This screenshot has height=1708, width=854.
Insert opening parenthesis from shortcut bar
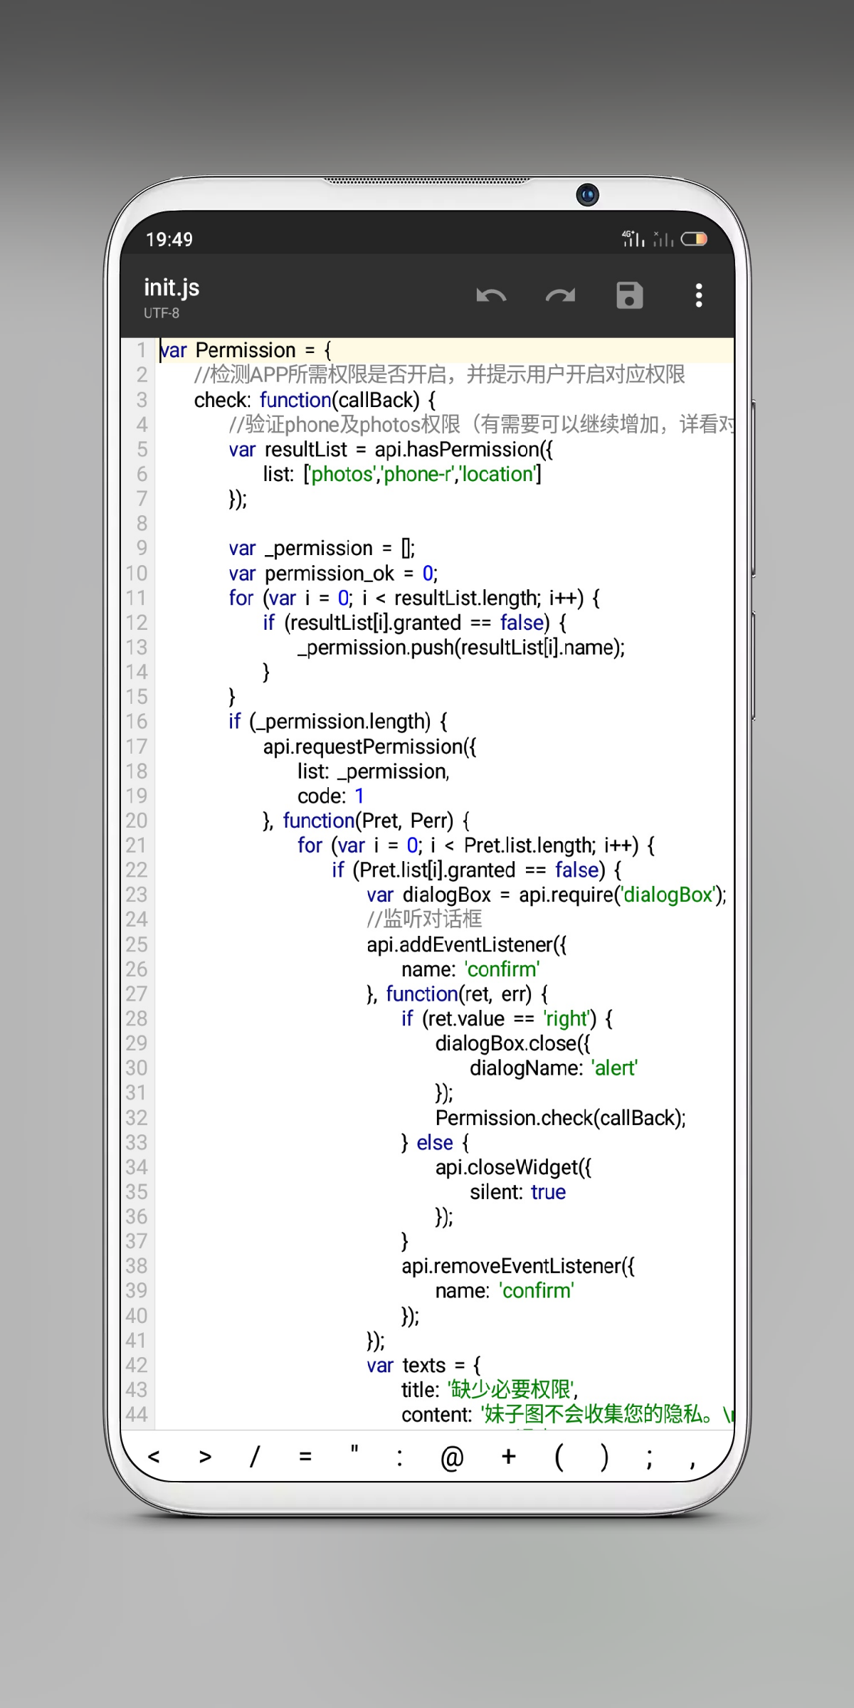[x=559, y=1457]
